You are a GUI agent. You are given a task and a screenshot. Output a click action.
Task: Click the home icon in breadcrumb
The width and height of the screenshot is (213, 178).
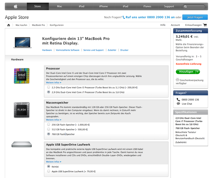click(x=9, y=25)
